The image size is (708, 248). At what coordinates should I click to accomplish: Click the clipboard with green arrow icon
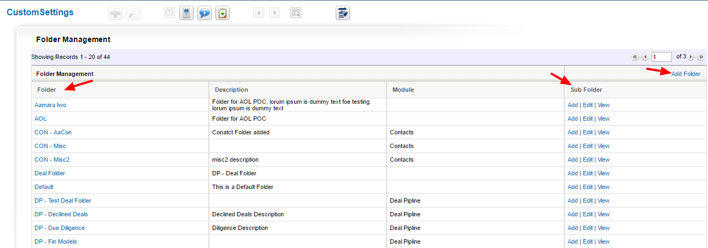click(x=222, y=13)
